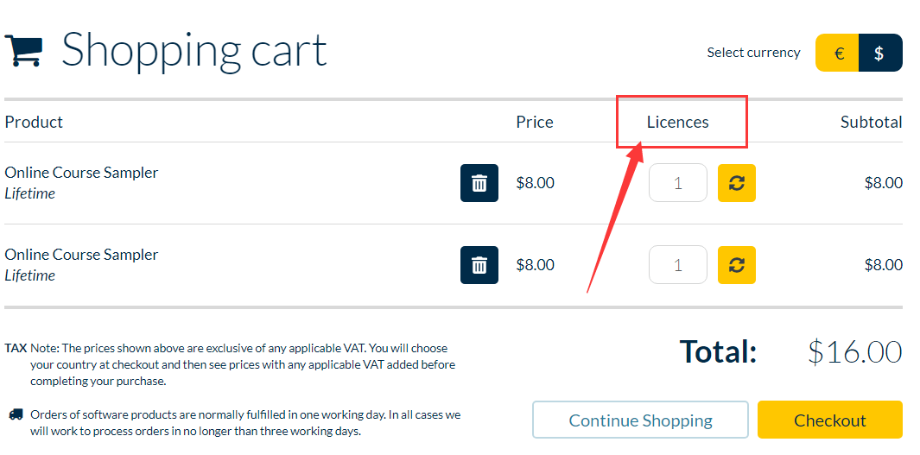Focus the first row licences quantity field
Screen dimensions: 920x455
point(678,183)
